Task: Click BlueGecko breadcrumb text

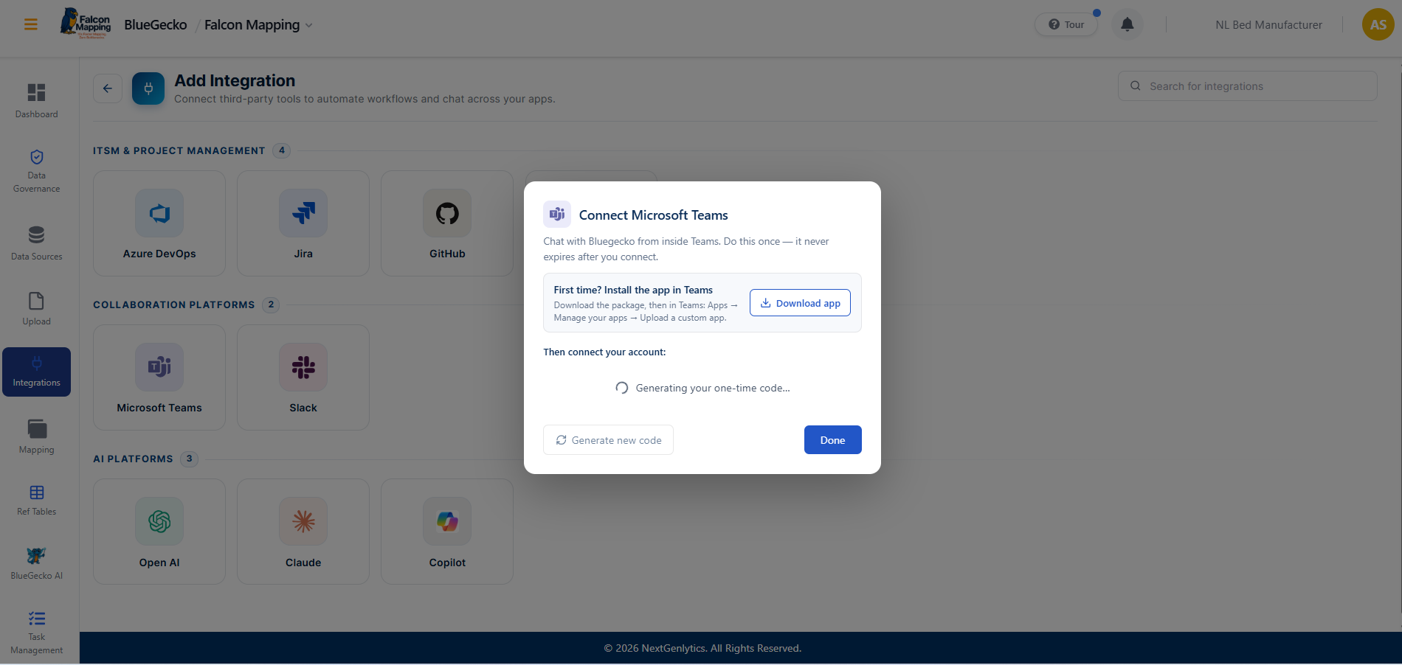Action: pyautogui.click(x=156, y=25)
